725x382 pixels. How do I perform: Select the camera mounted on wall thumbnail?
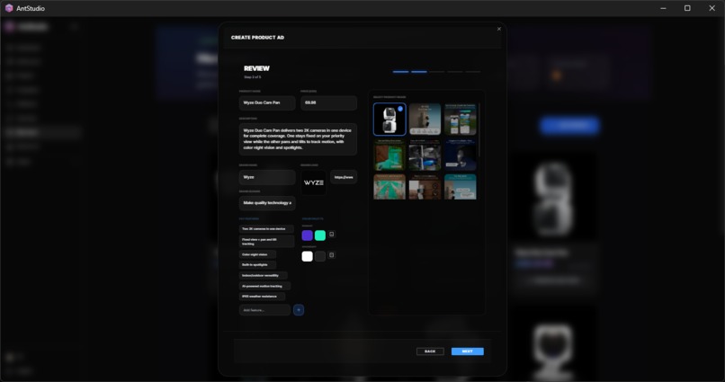(425, 120)
